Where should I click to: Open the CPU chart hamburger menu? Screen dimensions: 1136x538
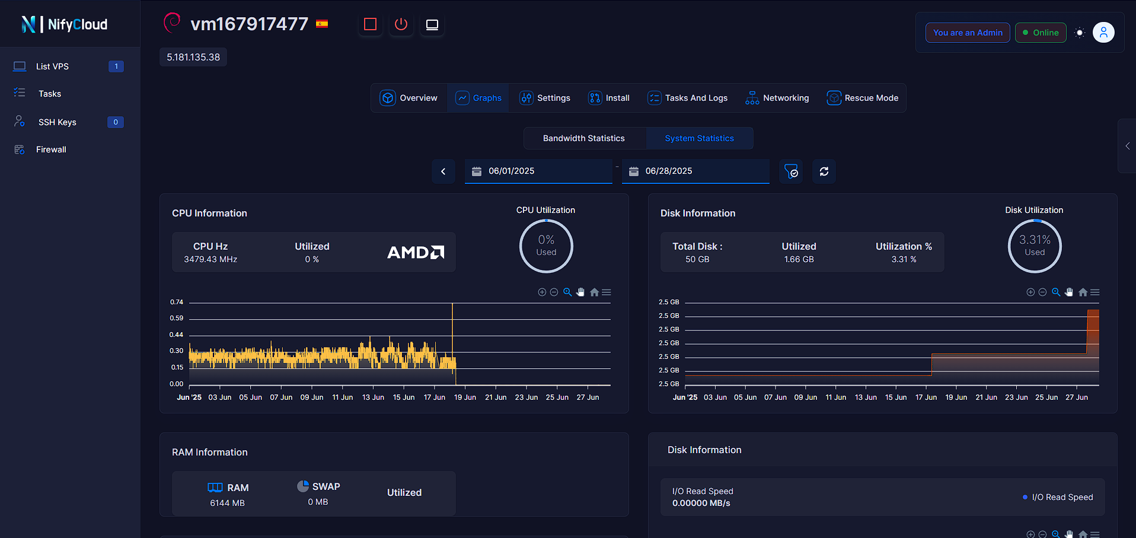[x=606, y=292]
